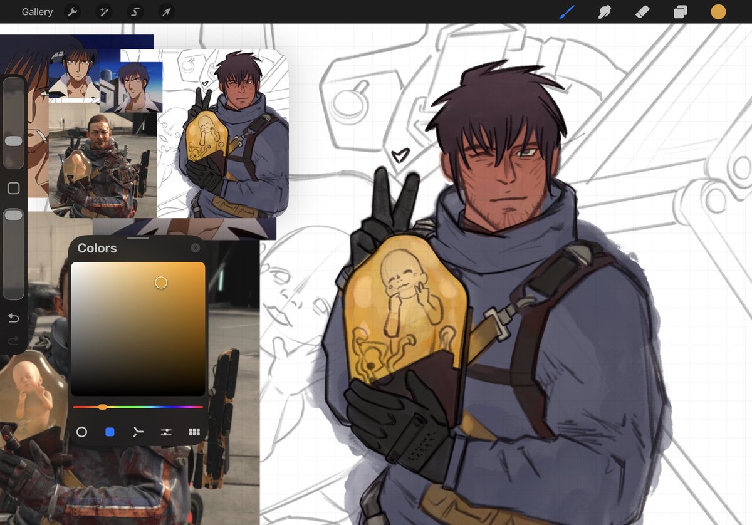Click the Colors panel drag handle
The height and width of the screenshot is (525, 752).
[138, 238]
